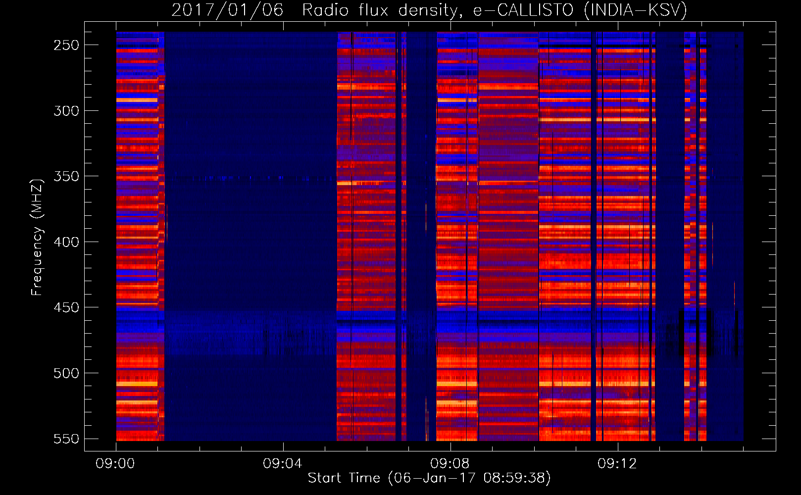Screen dimensions: 801x495
Task: Click the 350 frequency tick label
Action: pos(66,176)
